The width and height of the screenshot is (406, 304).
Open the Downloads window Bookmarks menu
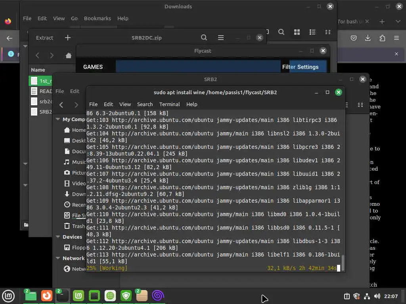click(97, 18)
